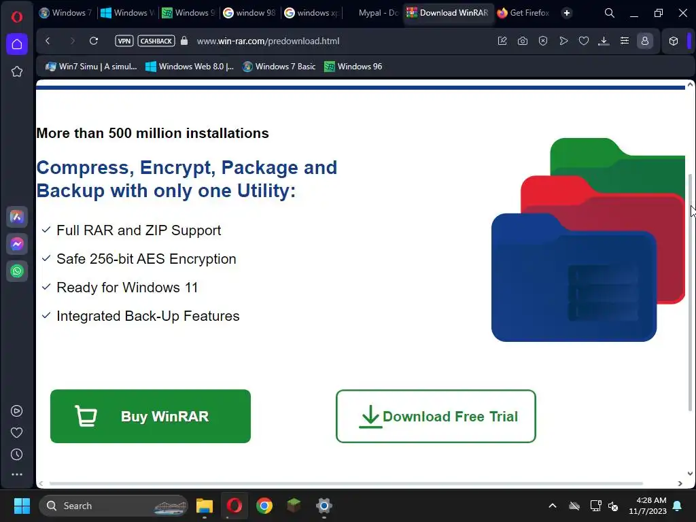Show hidden tray icons chevron

553,506
